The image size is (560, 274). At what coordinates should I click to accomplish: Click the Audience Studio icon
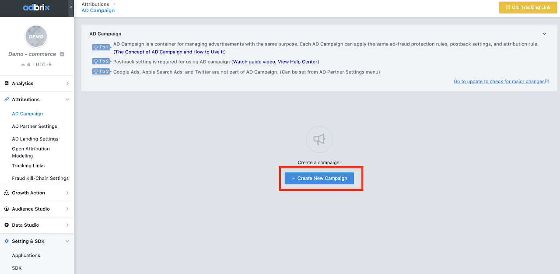point(7,209)
